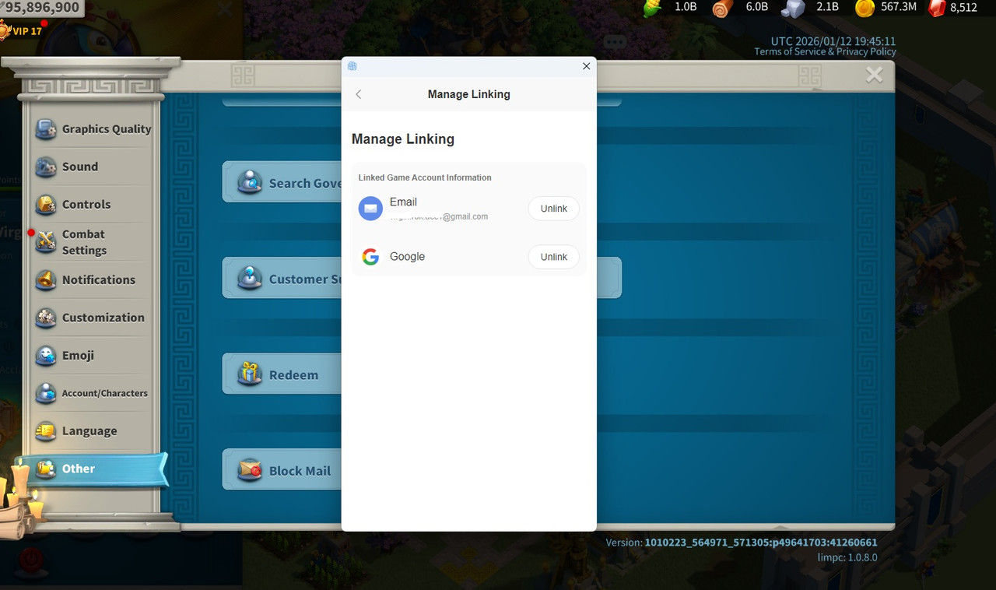Click the red power button icon

click(31, 559)
